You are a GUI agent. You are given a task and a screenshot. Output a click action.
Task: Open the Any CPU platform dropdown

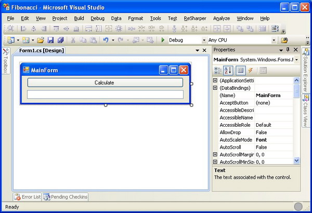point(274,40)
